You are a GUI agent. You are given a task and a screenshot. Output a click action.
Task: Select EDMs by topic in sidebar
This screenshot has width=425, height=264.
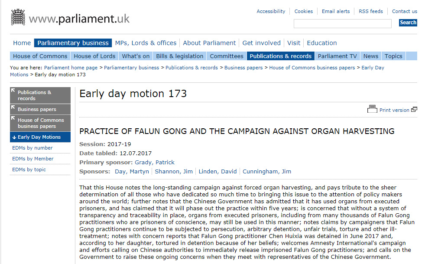click(29, 169)
